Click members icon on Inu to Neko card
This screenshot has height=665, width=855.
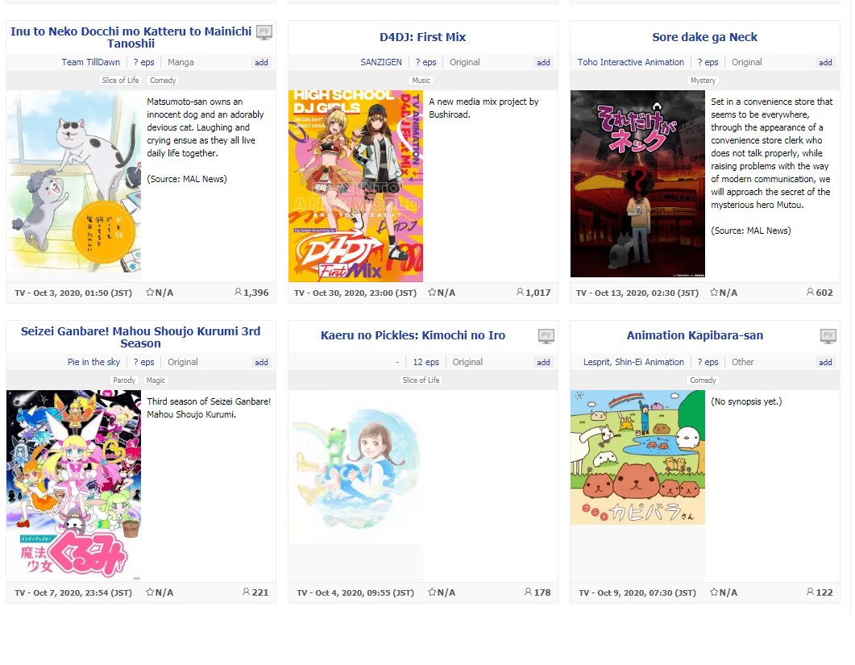coord(238,293)
